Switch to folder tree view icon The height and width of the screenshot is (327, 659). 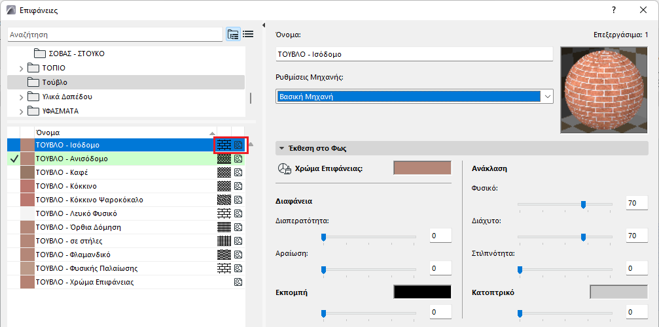[x=233, y=35]
